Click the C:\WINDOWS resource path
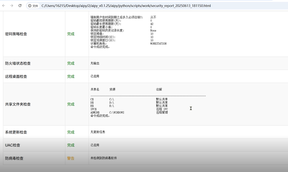The image size is (288, 172). click(117, 113)
